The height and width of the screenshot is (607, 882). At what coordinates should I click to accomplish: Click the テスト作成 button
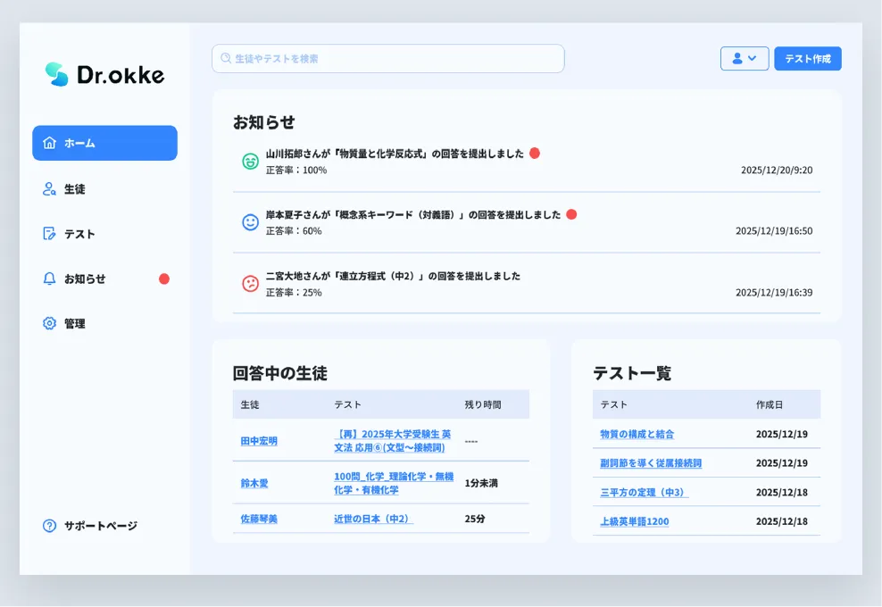coord(807,58)
